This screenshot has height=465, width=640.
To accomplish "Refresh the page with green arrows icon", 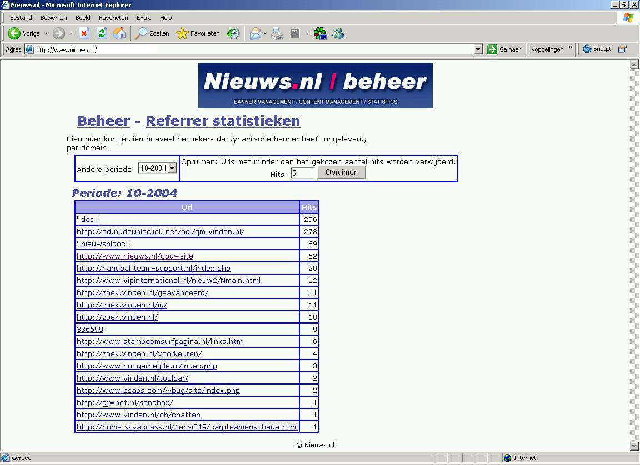I will [x=102, y=33].
